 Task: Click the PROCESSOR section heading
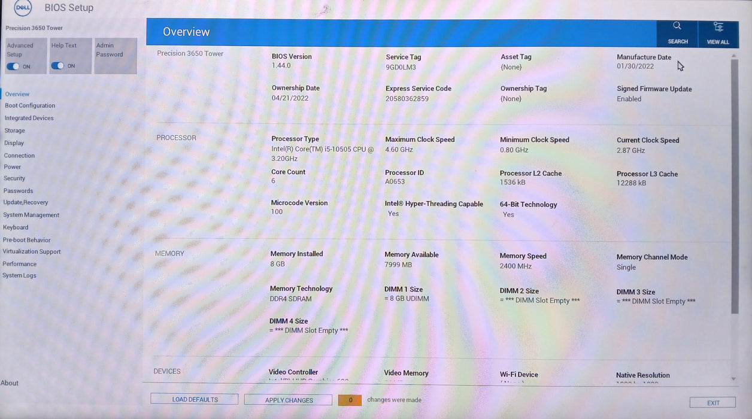176,138
